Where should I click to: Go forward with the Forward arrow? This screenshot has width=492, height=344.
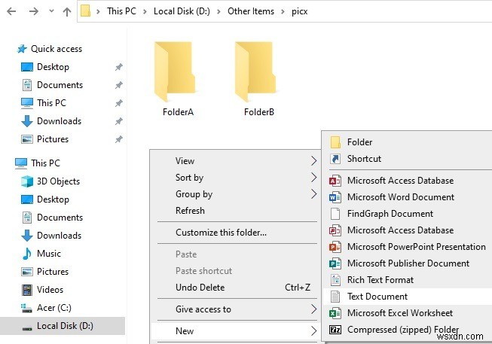(34, 11)
